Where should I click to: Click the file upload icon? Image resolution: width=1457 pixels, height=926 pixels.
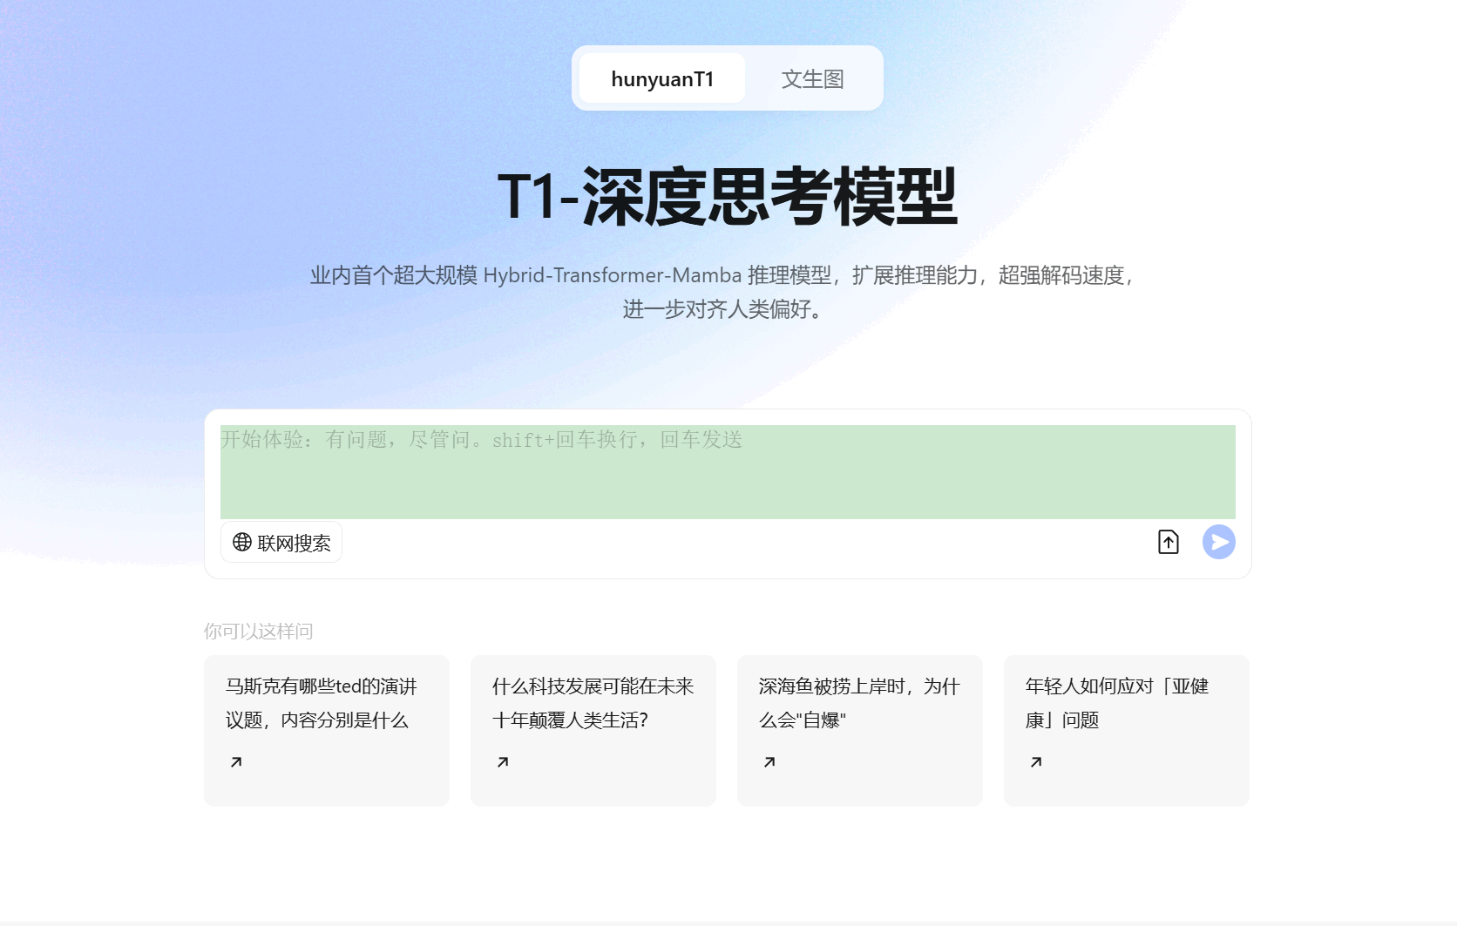(1168, 542)
